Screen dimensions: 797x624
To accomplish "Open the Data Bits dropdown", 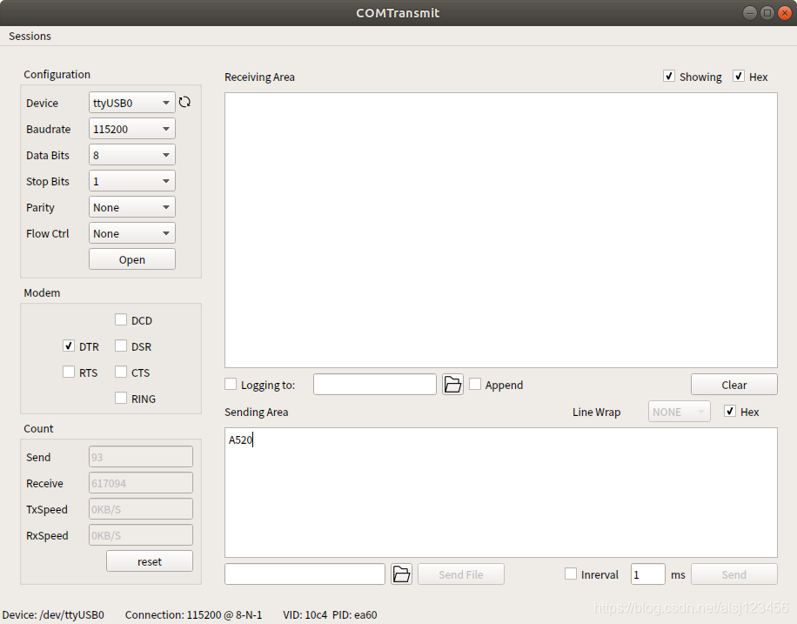I will click(x=131, y=155).
